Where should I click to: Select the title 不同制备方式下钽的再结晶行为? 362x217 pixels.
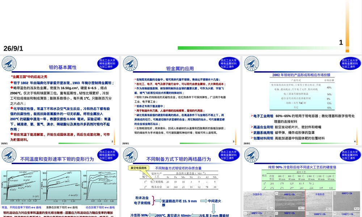point(178,159)
